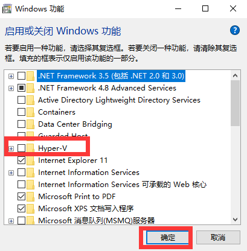Toggle the .NET Framework 4.8 Advanced Services checkbox
Viewport: 247px width, 251px height.
pyautogui.click(x=21, y=88)
